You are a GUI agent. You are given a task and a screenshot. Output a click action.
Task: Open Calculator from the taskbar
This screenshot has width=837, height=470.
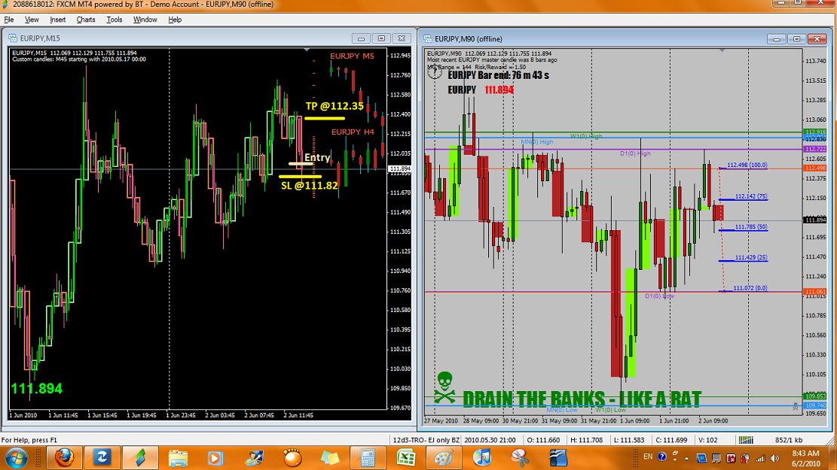point(368,458)
